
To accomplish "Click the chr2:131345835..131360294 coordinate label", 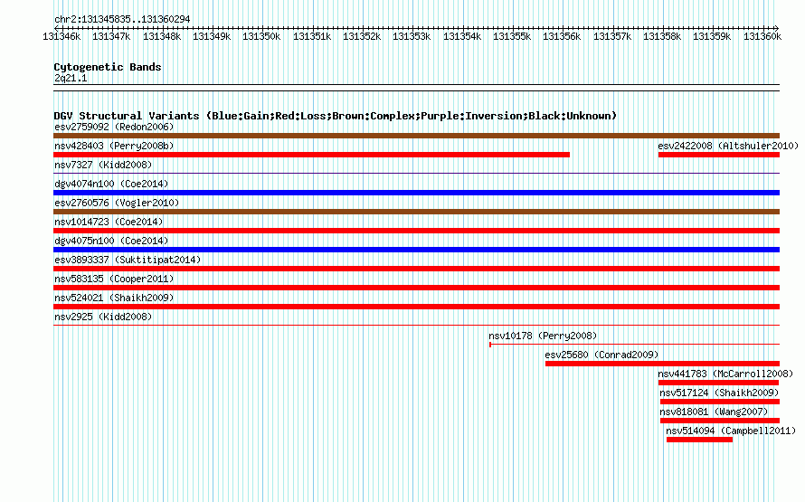I will click(122, 19).
